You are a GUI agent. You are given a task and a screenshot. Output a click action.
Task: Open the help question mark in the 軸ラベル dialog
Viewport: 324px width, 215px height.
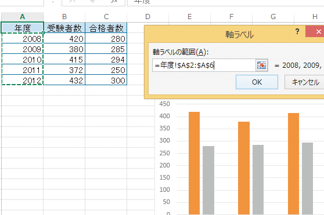coord(297,31)
